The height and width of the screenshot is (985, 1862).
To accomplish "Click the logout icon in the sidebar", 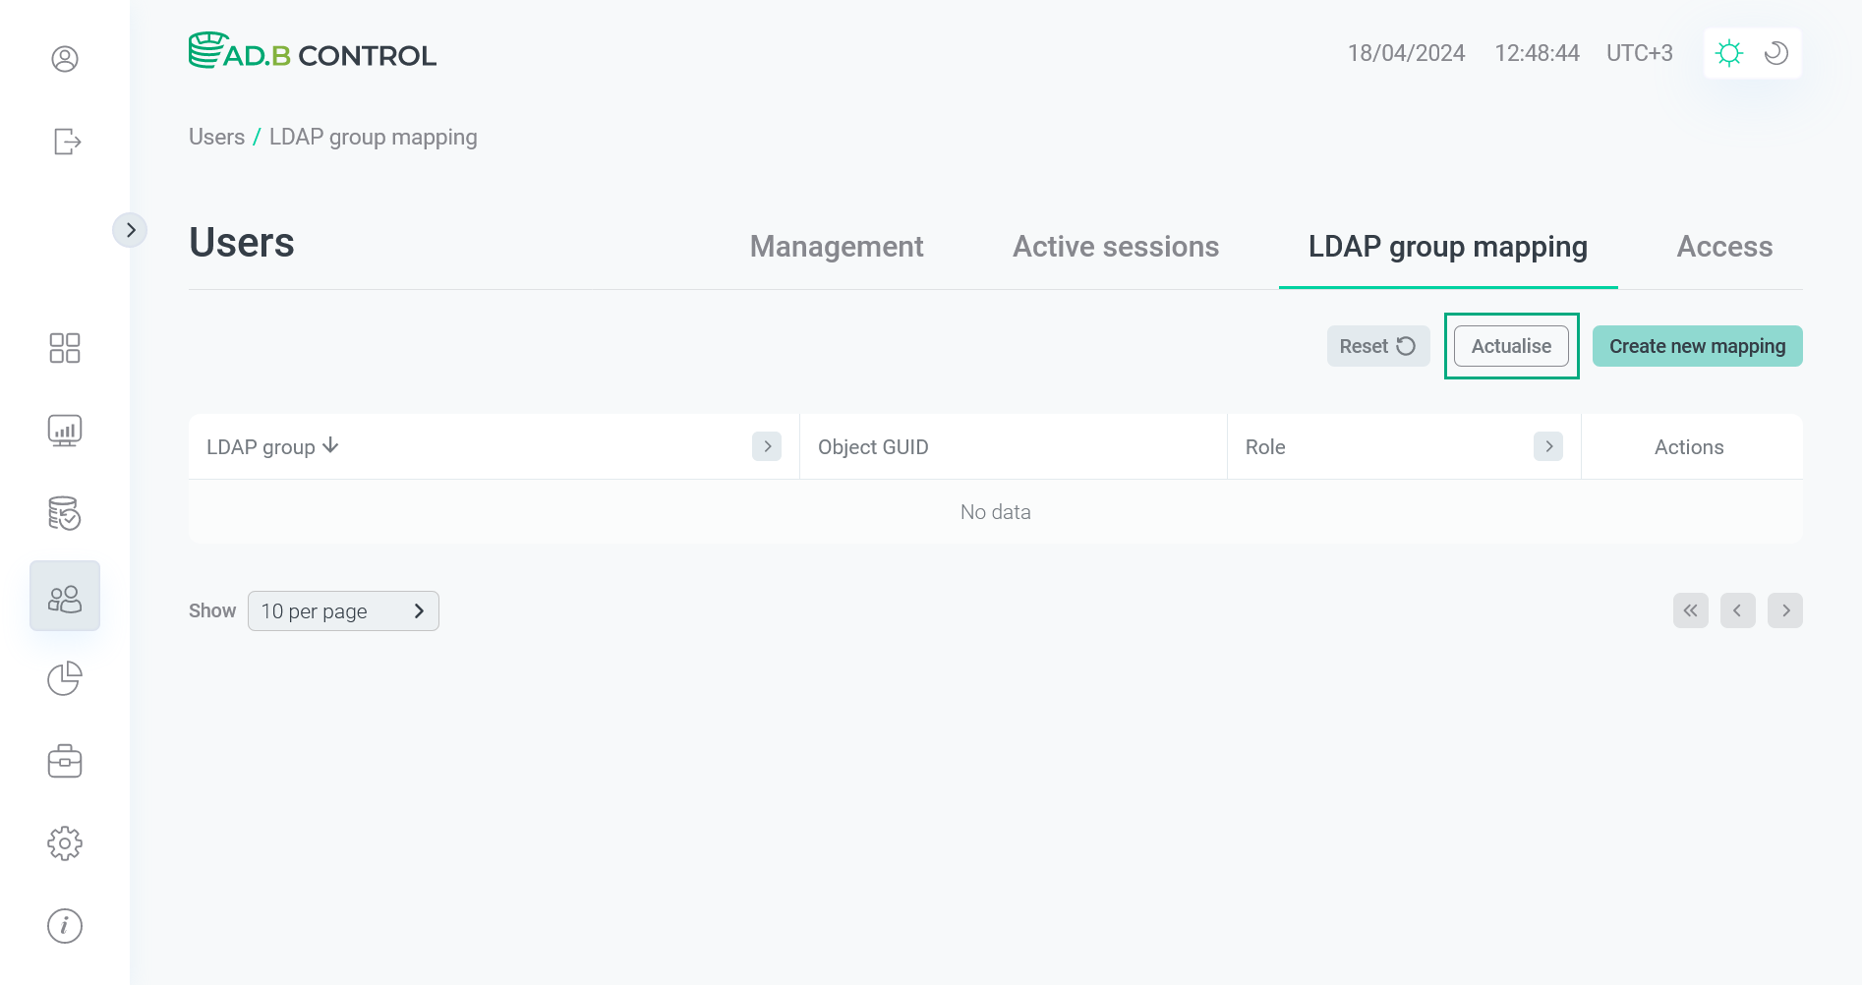I will point(65,142).
